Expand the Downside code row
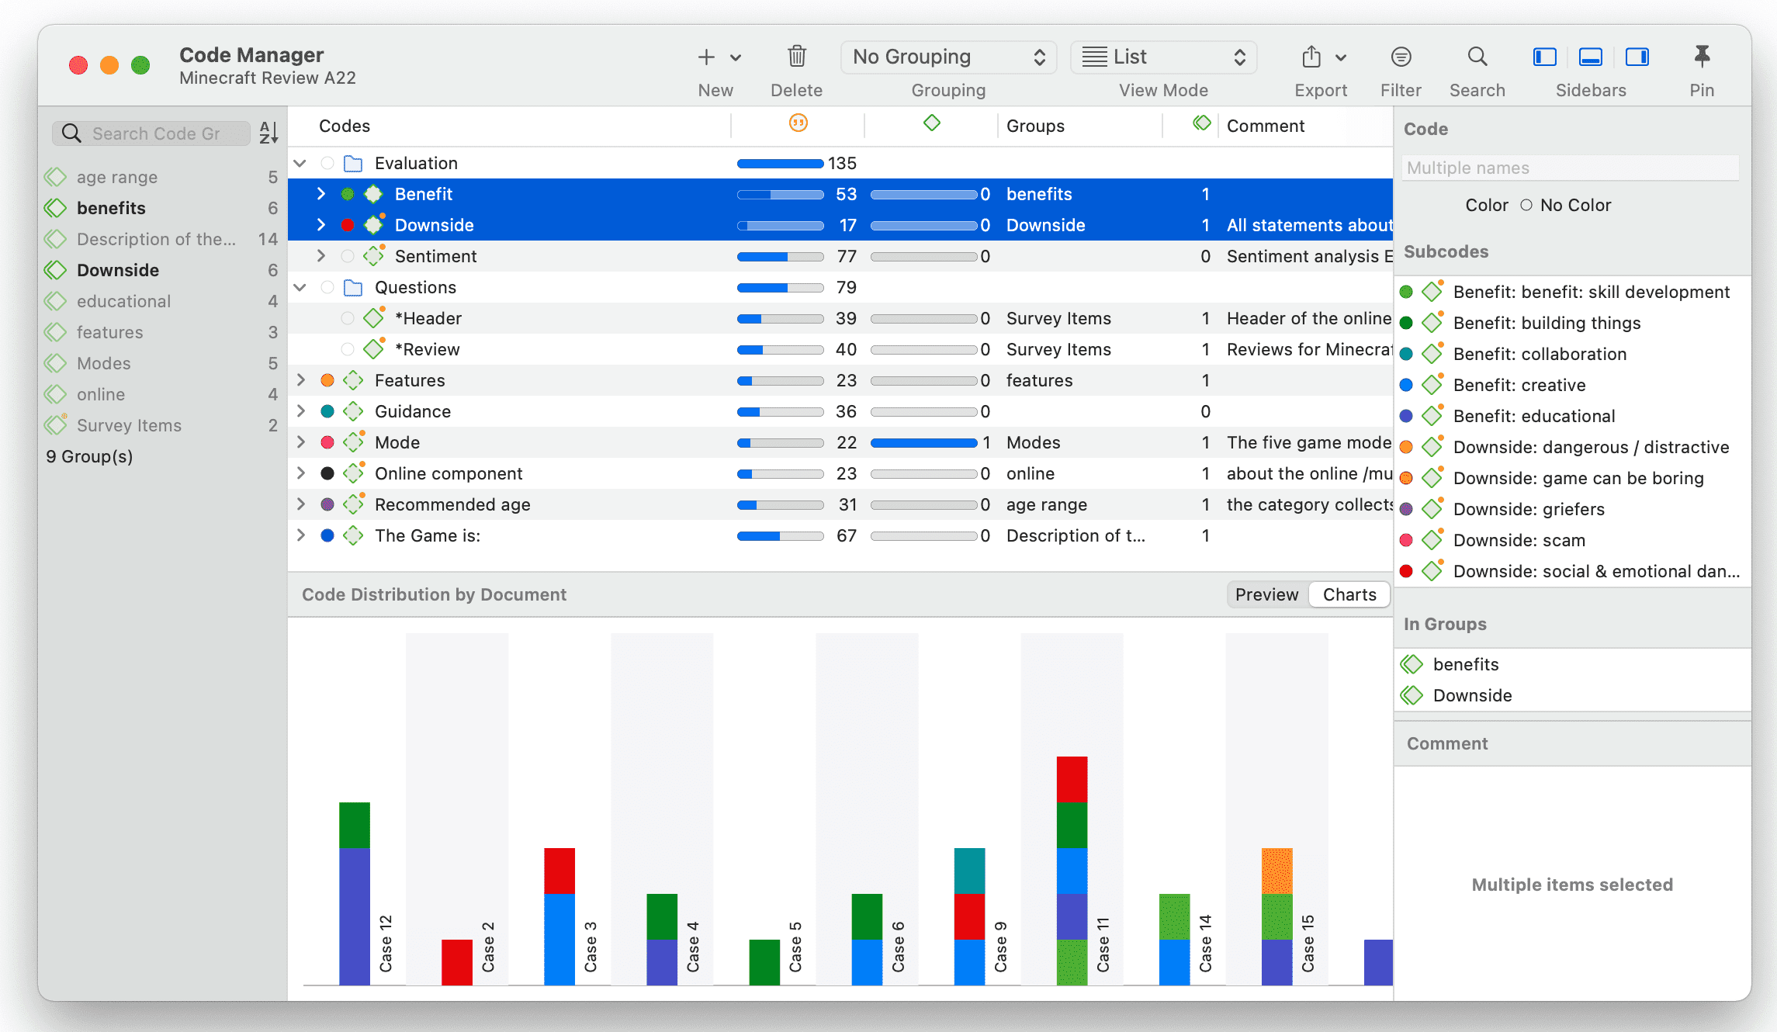This screenshot has width=1777, height=1032. (320, 225)
